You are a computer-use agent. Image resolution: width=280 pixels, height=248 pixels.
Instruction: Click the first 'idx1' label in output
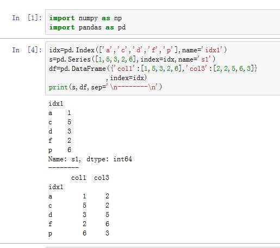pyautogui.click(x=56, y=104)
